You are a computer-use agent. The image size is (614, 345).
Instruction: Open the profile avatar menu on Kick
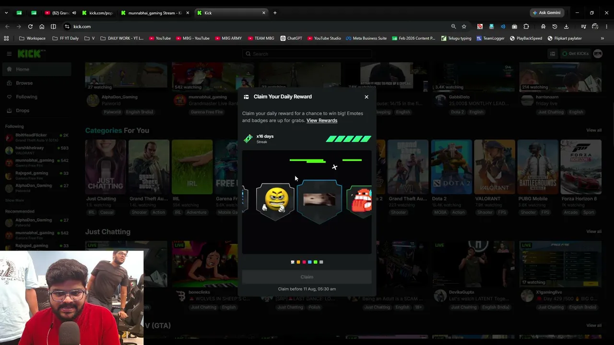pos(598,54)
